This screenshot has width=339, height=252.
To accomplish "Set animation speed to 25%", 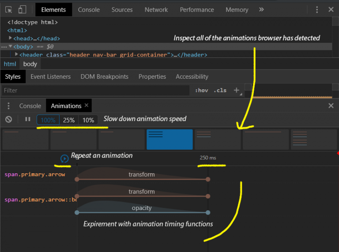I will (x=69, y=120).
